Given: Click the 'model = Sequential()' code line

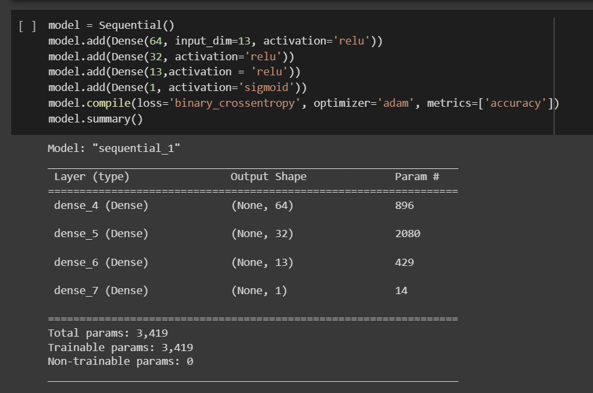Looking at the screenshot, I should click(x=112, y=26).
